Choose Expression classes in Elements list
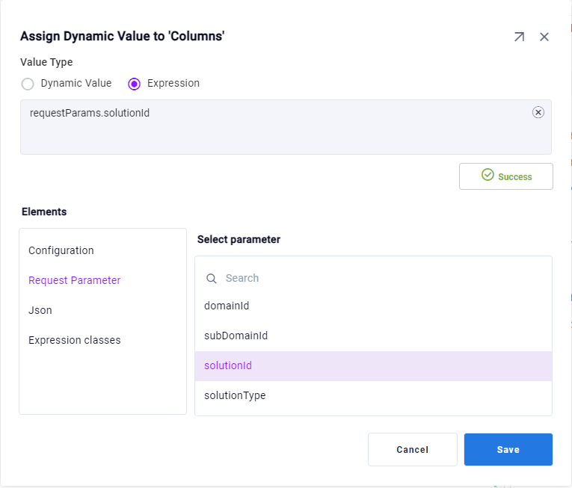Screen dimensions: 572x488 [x=74, y=340]
